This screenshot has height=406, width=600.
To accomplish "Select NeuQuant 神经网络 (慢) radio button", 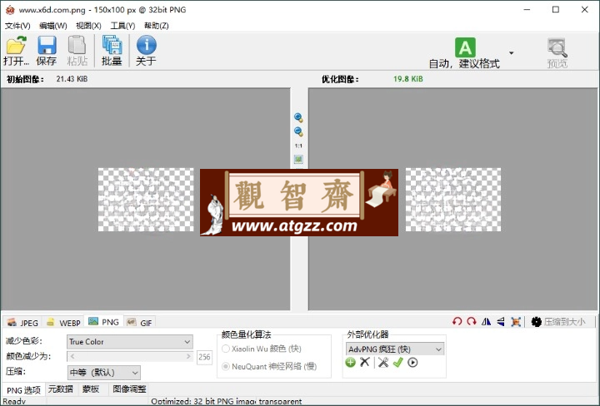I will pos(226,367).
